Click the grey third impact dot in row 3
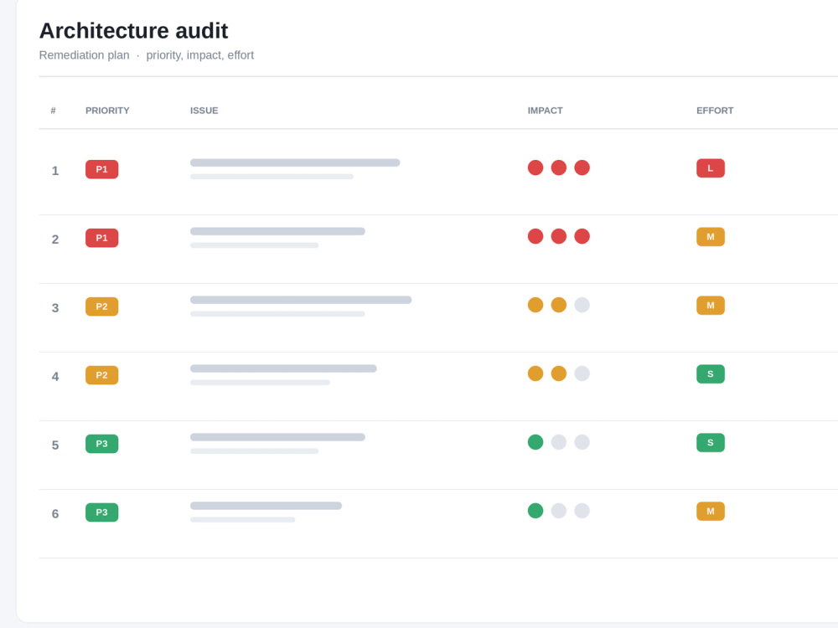Image resolution: width=838 pixels, height=628 pixels. point(582,305)
